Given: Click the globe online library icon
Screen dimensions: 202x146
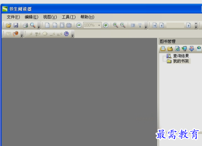Looking at the screenshot, I should point(199,49).
